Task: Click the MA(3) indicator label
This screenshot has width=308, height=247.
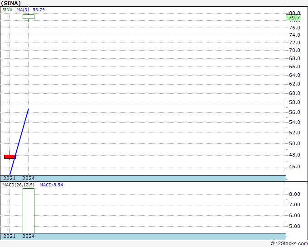Action: pyautogui.click(x=23, y=10)
